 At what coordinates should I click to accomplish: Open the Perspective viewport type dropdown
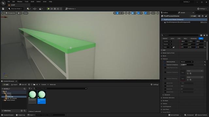(10, 13)
